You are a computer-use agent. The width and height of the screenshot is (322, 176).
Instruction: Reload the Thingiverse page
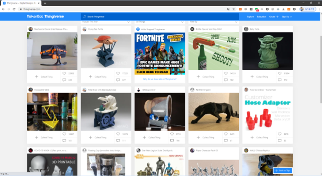[x=14, y=9]
